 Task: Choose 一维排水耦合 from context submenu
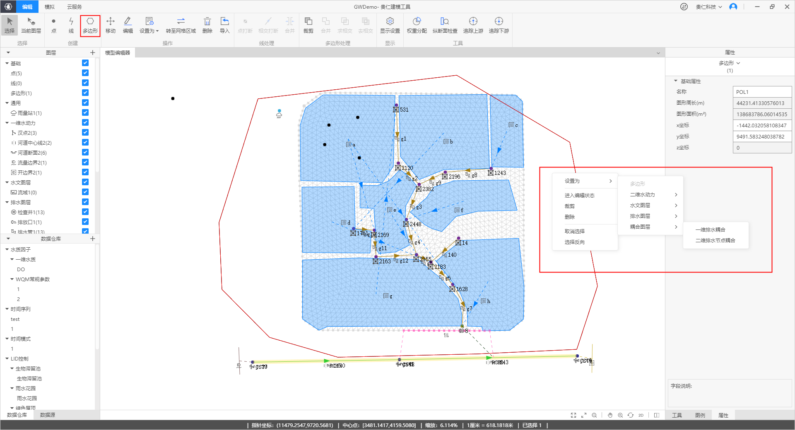[710, 230]
